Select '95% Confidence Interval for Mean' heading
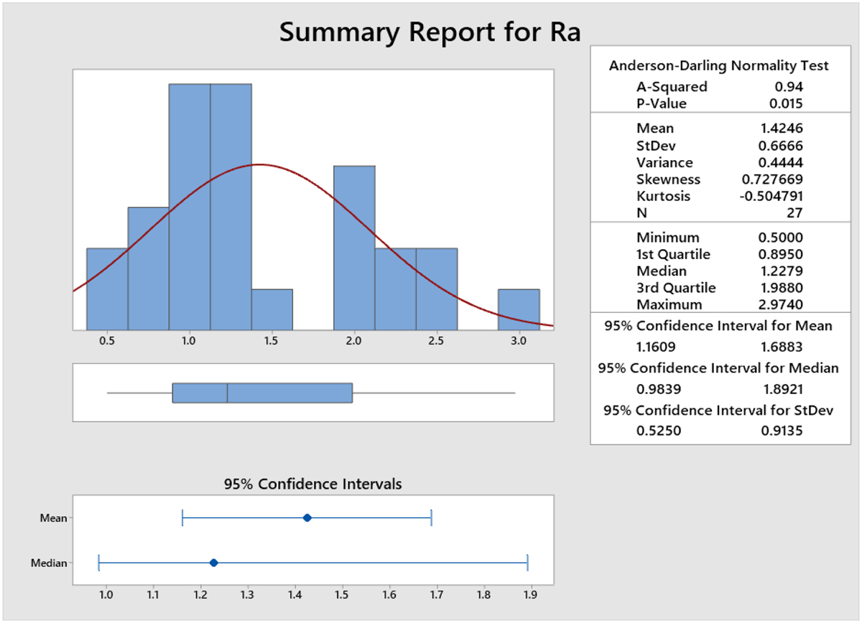Image resolution: width=862 pixels, height=623 pixels. click(718, 326)
